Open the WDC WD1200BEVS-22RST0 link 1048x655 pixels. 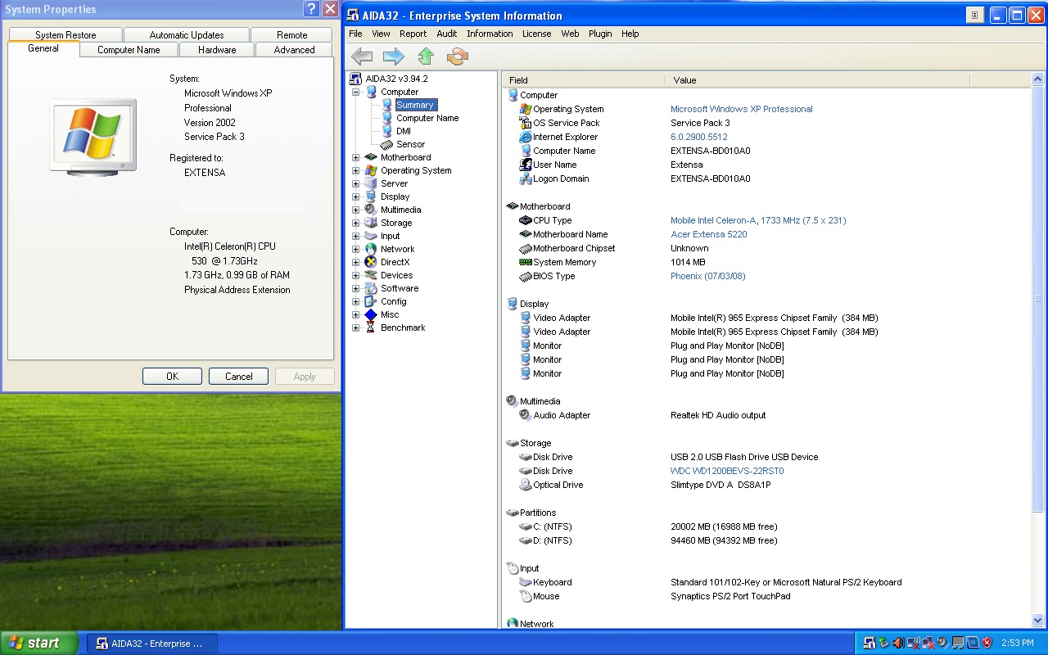727,471
